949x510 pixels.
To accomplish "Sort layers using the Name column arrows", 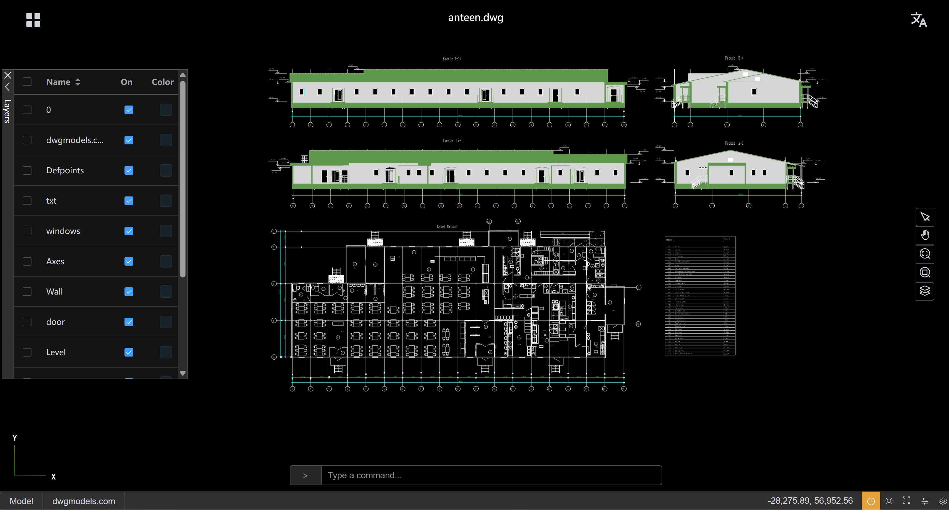I will tap(78, 82).
